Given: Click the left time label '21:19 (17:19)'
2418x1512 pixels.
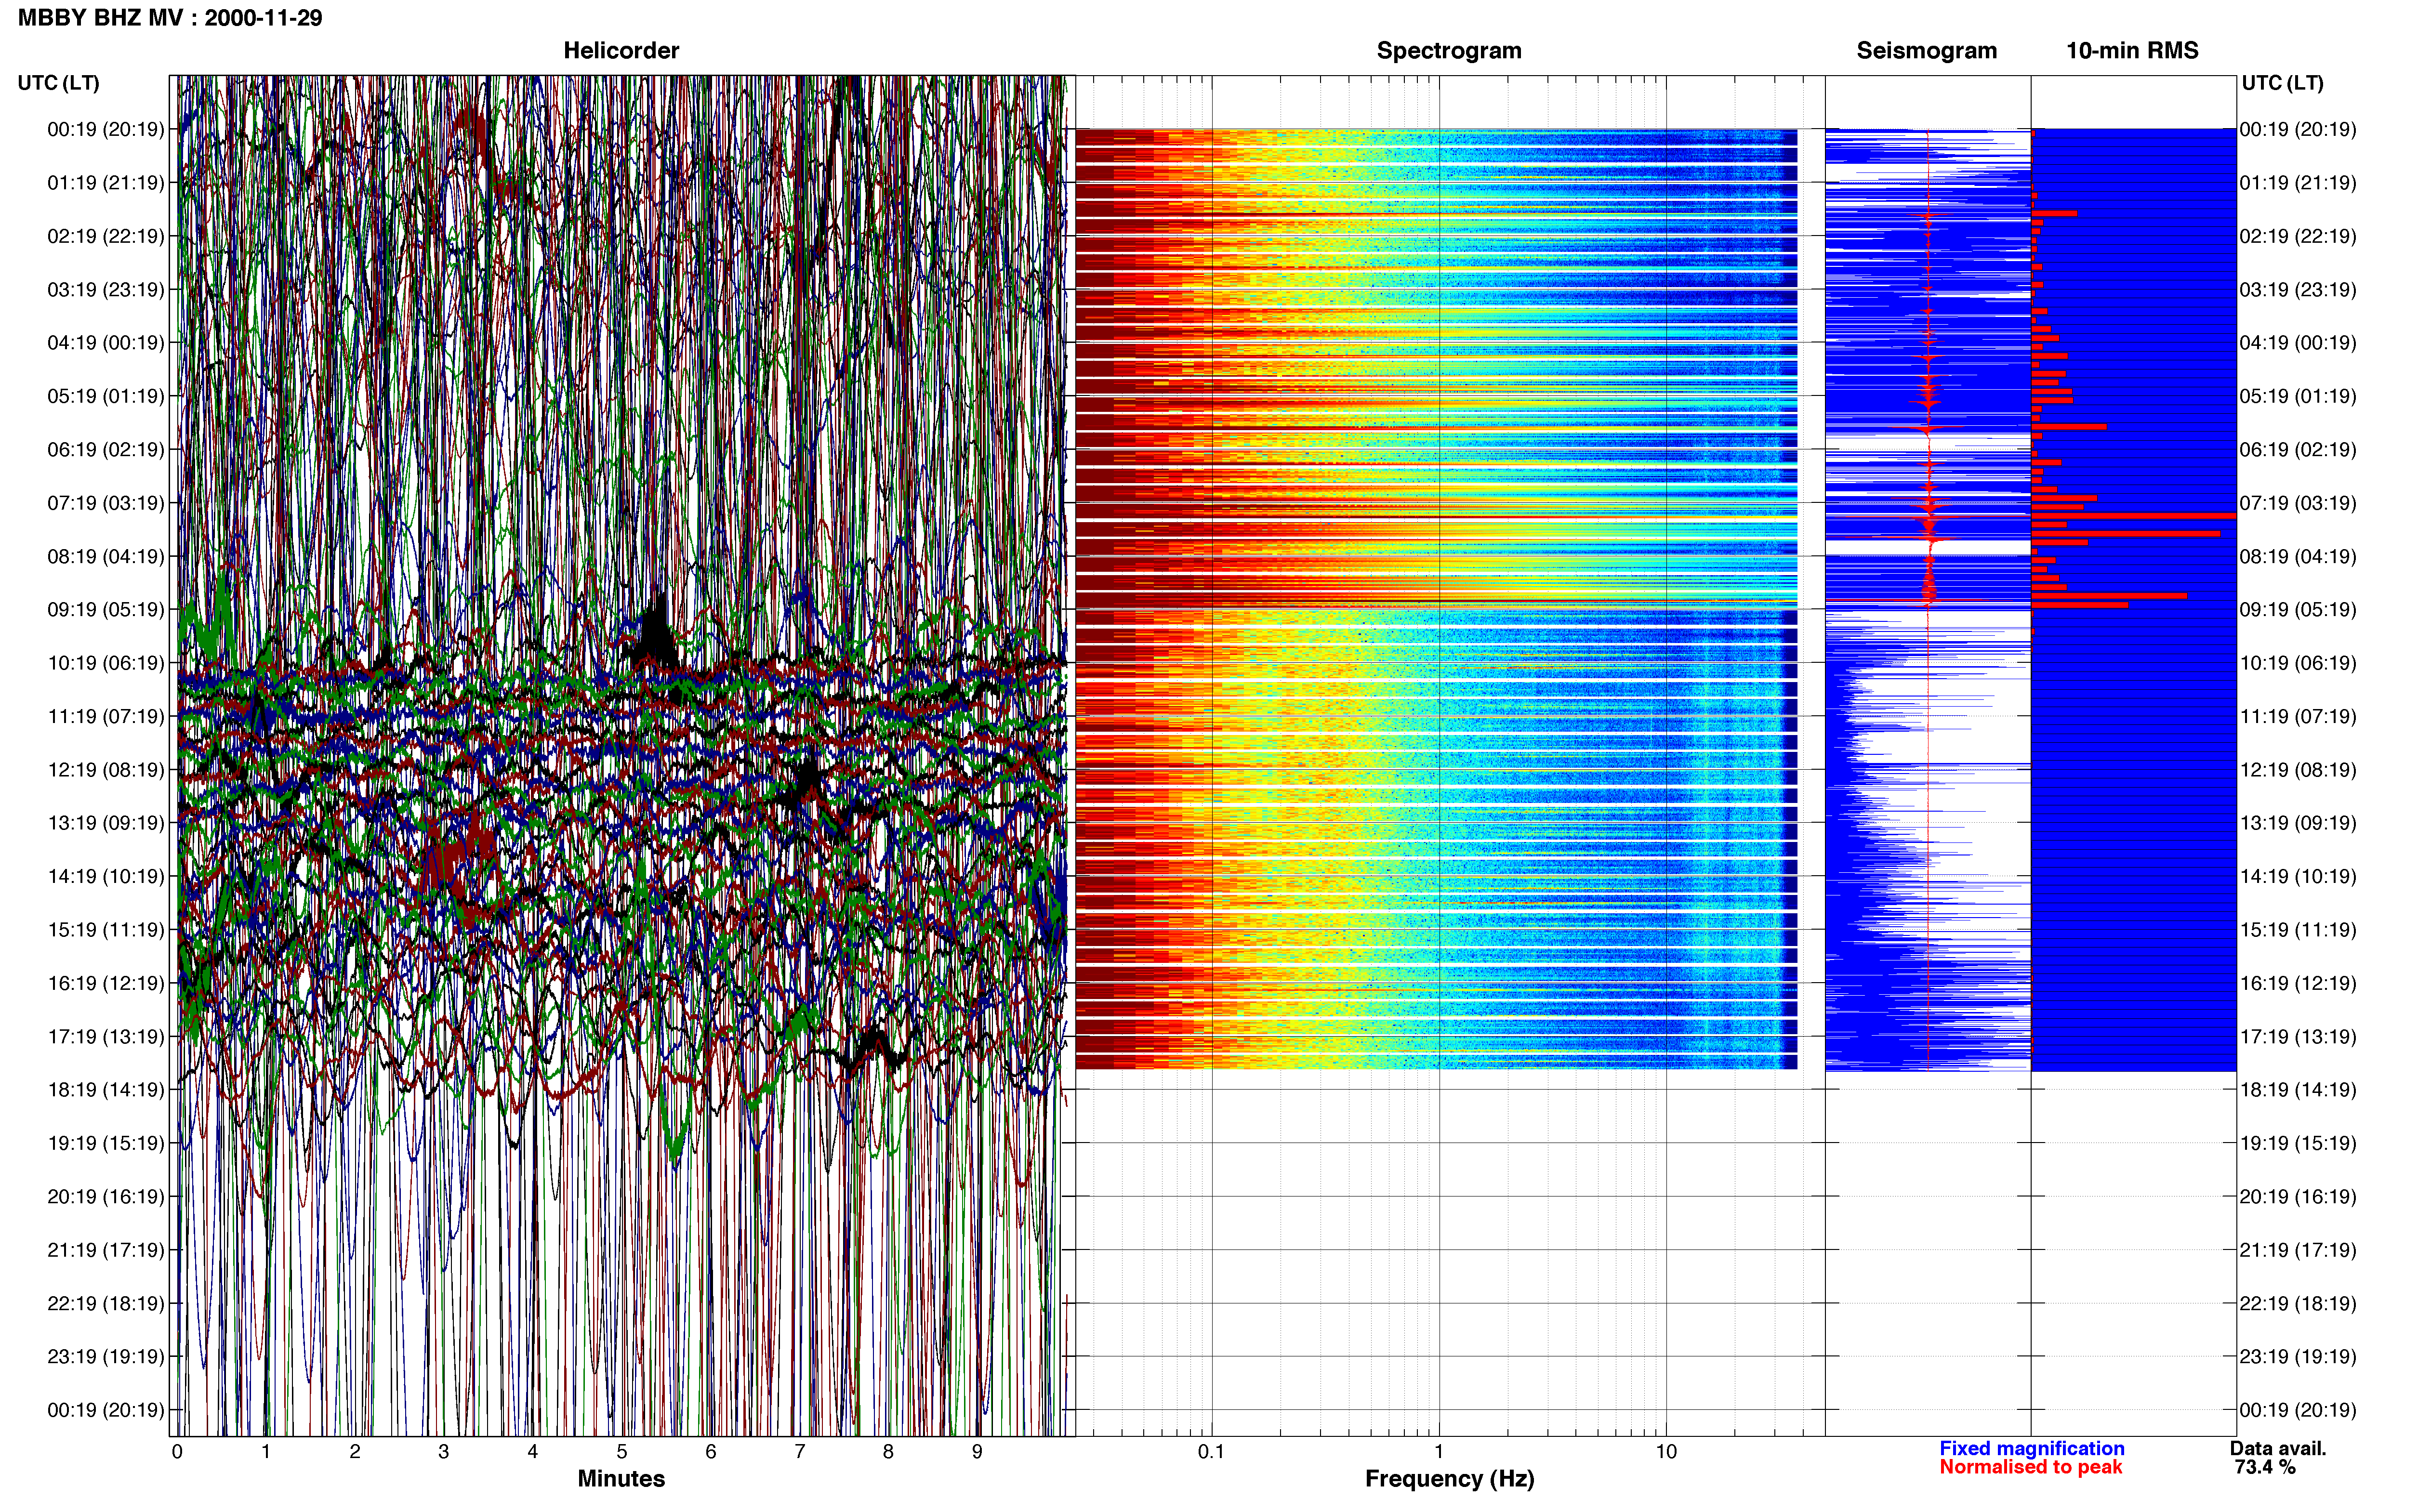Looking at the screenshot, I should click(106, 1250).
